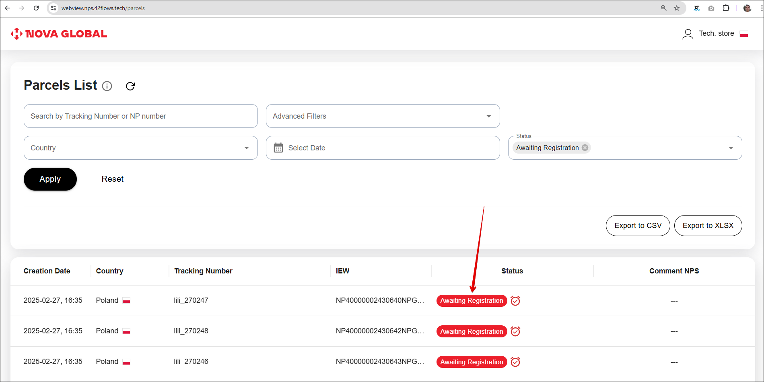
Task: Click the alarm clock icon for lili_270248
Action: click(x=515, y=331)
